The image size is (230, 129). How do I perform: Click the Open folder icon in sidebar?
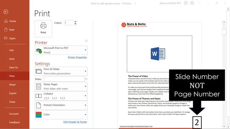[6, 38]
